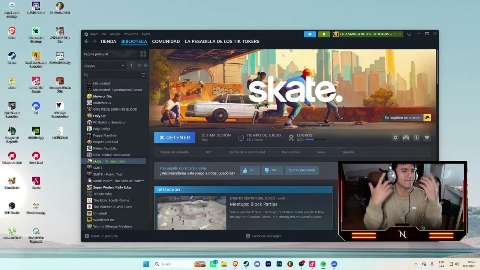The height and width of the screenshot is (270, 480).
Task: Open the Soporte link
Action: 348,152
